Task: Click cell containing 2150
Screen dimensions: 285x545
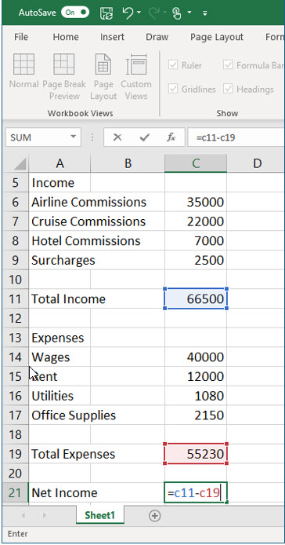Action: click(196, 415)
